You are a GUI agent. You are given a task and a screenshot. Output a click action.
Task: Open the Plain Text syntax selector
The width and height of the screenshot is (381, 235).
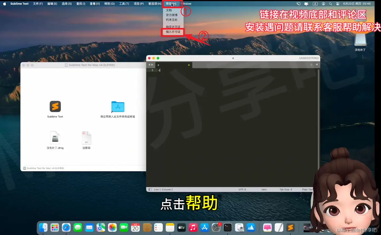pyautogui.click(x=307, y=189)
